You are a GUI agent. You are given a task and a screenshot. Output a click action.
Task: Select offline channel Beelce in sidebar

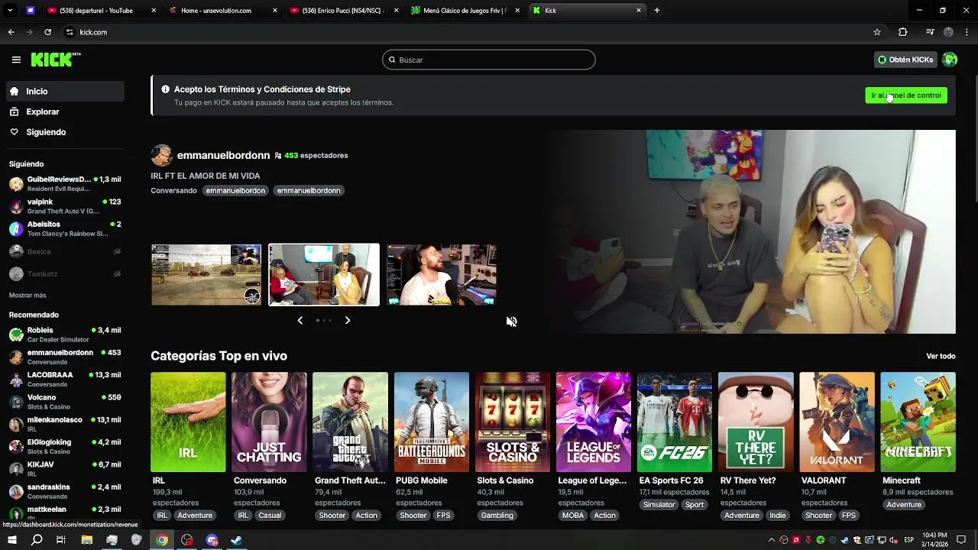[65, 251]
